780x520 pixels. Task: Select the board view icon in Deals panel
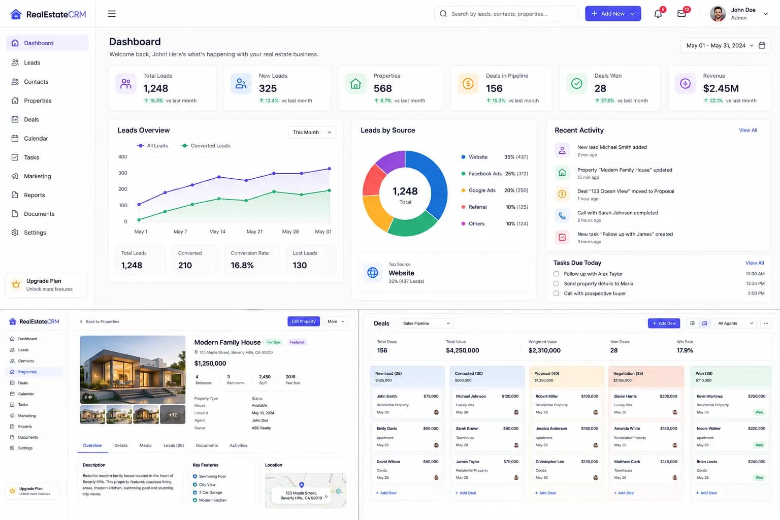tap(704, 323)
